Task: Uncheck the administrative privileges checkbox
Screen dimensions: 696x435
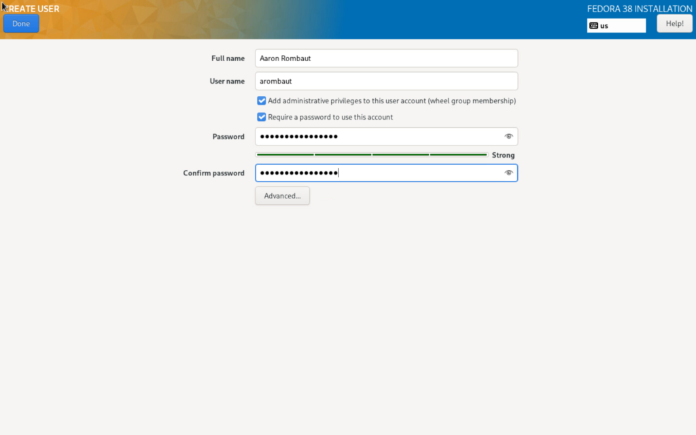Action: (x=262, y=101)
